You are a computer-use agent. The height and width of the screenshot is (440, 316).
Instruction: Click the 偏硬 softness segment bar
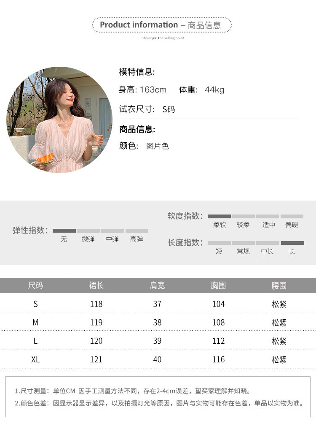tap(292, 216)
